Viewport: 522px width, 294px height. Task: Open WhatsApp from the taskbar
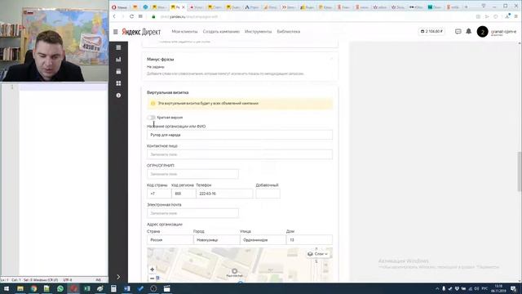click(x=60, y=288)
